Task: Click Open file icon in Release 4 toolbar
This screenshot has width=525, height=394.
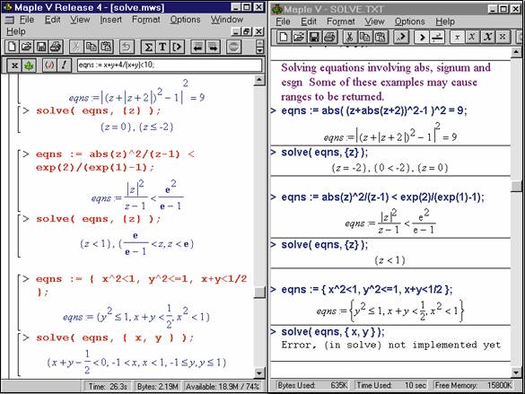Action: click(26, 47)
